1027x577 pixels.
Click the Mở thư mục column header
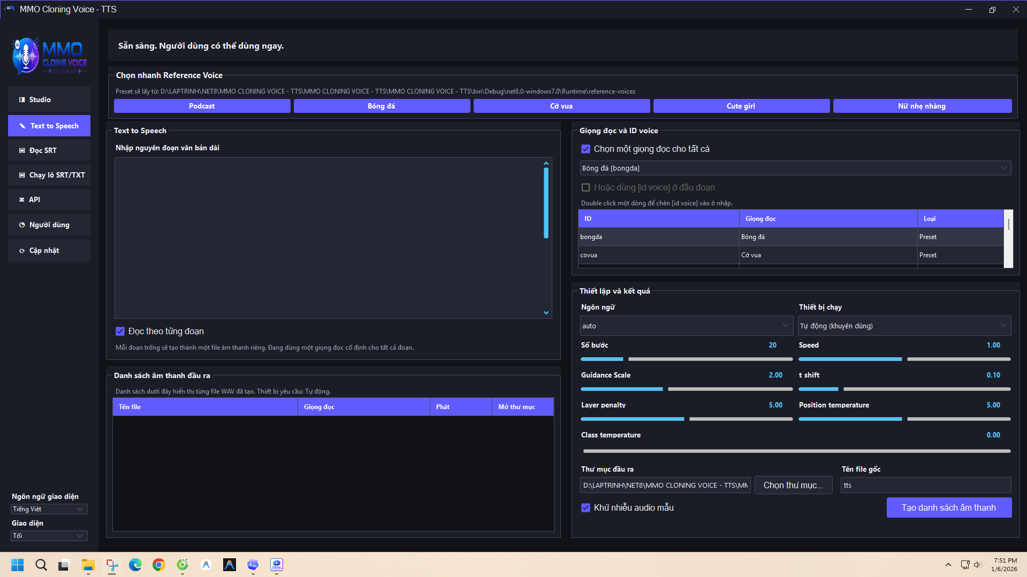(523, 407)
